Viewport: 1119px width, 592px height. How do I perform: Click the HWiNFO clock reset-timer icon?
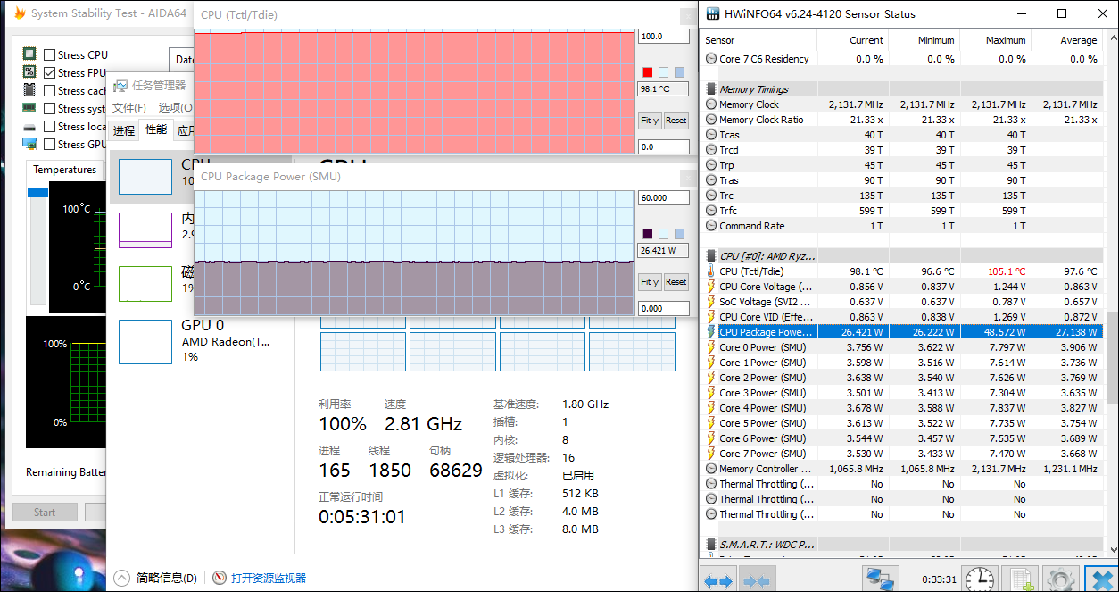(979, 579)
